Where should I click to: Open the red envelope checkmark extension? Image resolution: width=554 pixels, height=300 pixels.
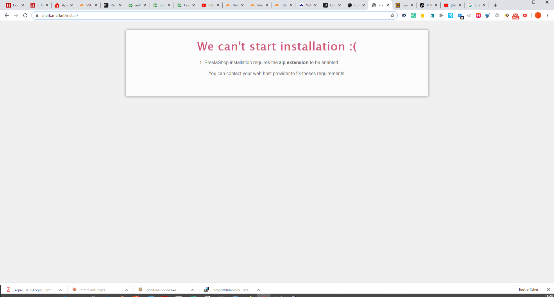[525, 15]
